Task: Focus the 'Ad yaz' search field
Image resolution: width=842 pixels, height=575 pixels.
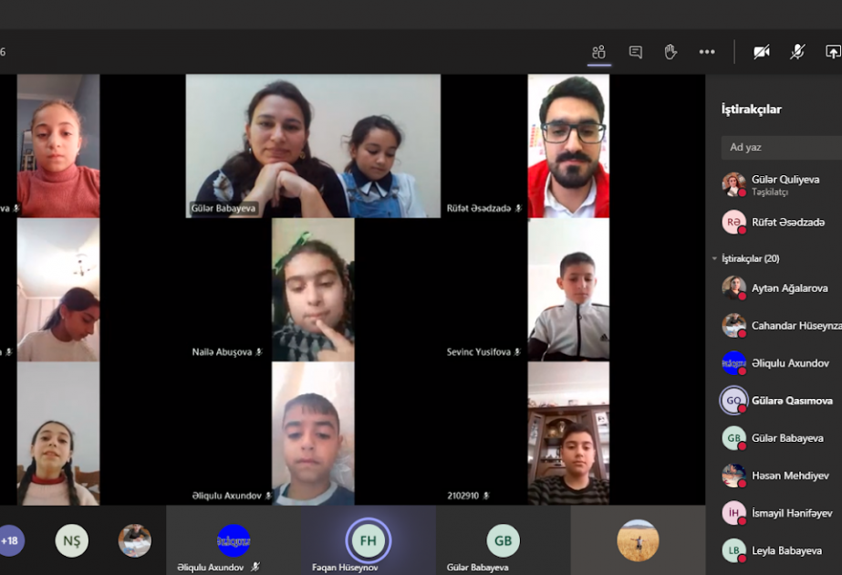Action: (x=781, y=147)
